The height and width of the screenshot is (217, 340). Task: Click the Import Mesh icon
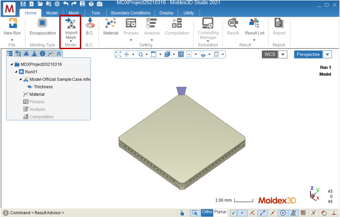71,23
